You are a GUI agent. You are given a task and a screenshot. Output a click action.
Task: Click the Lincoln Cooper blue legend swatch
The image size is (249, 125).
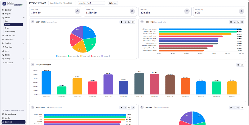click(x=57, y=56)
